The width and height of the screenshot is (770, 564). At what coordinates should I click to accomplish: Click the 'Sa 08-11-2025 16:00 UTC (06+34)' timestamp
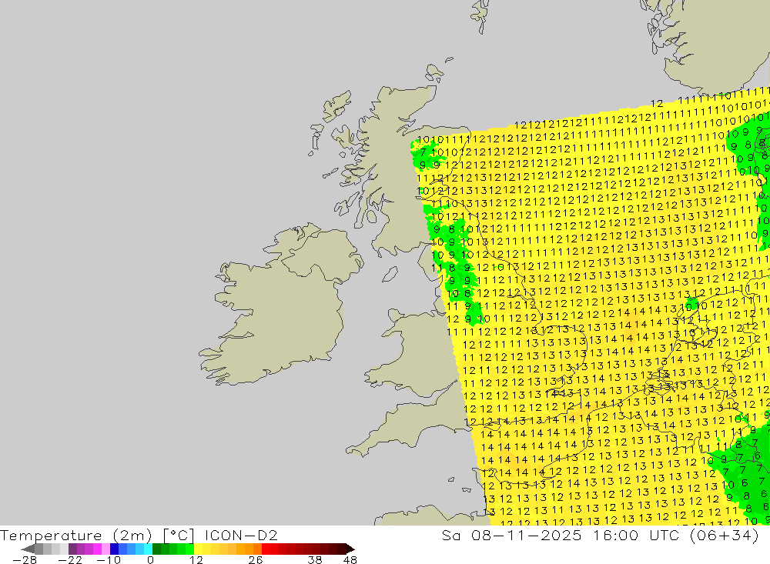(600, 535)
